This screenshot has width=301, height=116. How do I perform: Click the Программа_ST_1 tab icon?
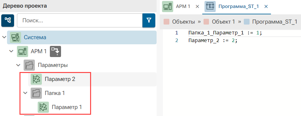pos(210,6)
